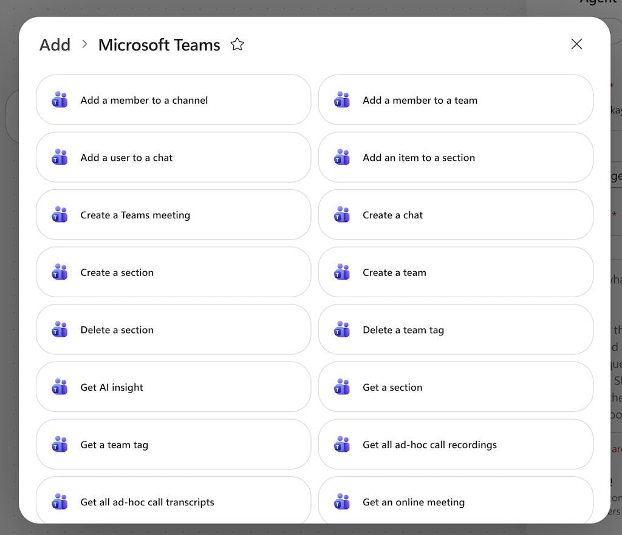Click Get all ad-hoc call recordings label
Image resolution: width=622 pixels, height=535 pixels.
pos(429,445)
